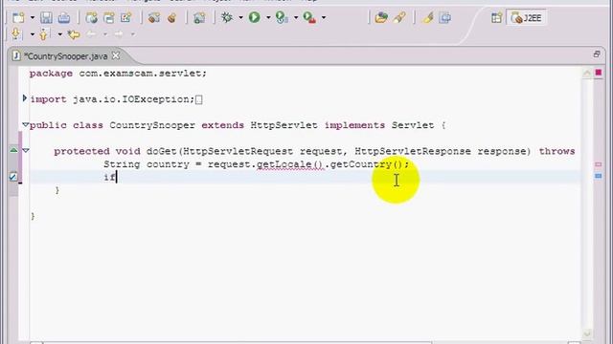The width and height of the screenshot is (613, 344).
Task: Go to Last Edit Location icon
Action: click(x=74, y=34)
